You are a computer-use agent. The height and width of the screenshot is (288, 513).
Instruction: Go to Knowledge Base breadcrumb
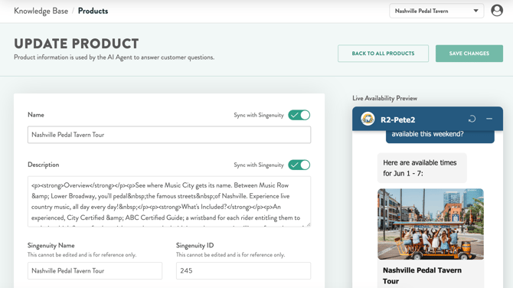point(41,11)
